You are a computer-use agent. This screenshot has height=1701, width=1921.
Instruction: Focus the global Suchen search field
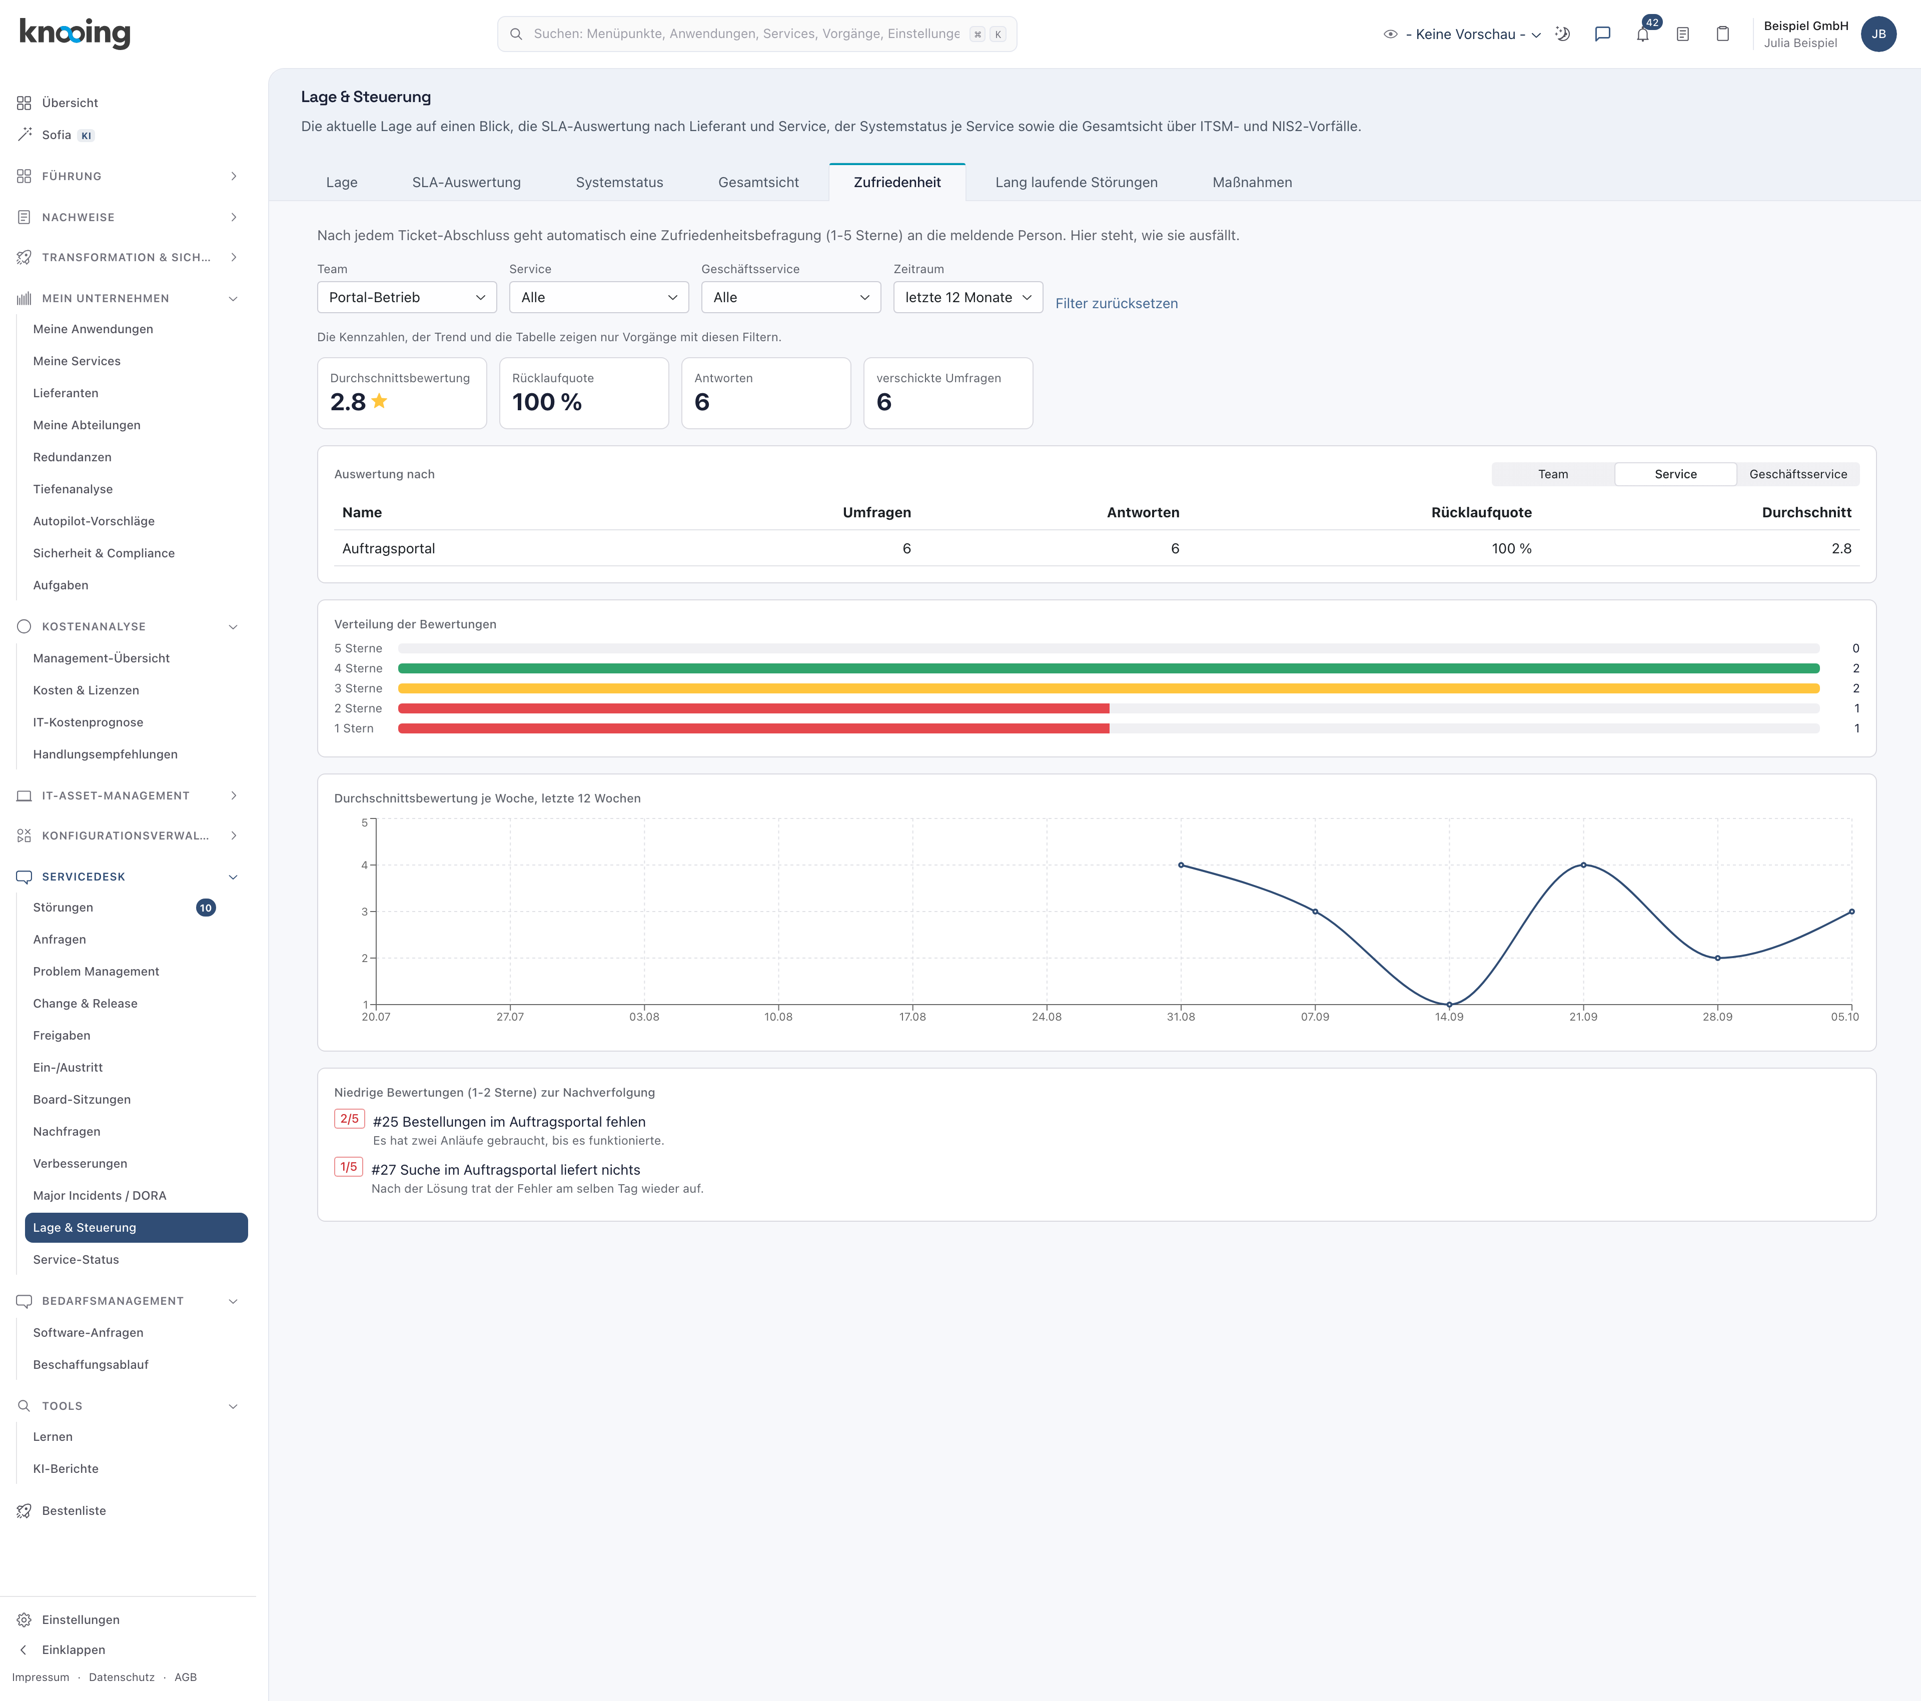(756, 34)
